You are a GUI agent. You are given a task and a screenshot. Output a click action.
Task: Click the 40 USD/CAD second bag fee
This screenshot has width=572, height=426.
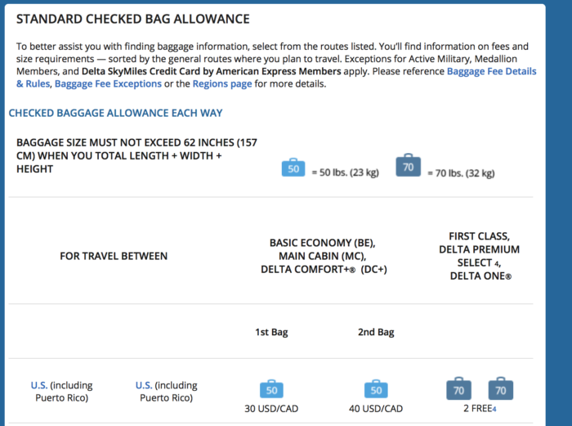tap(375, 410)
